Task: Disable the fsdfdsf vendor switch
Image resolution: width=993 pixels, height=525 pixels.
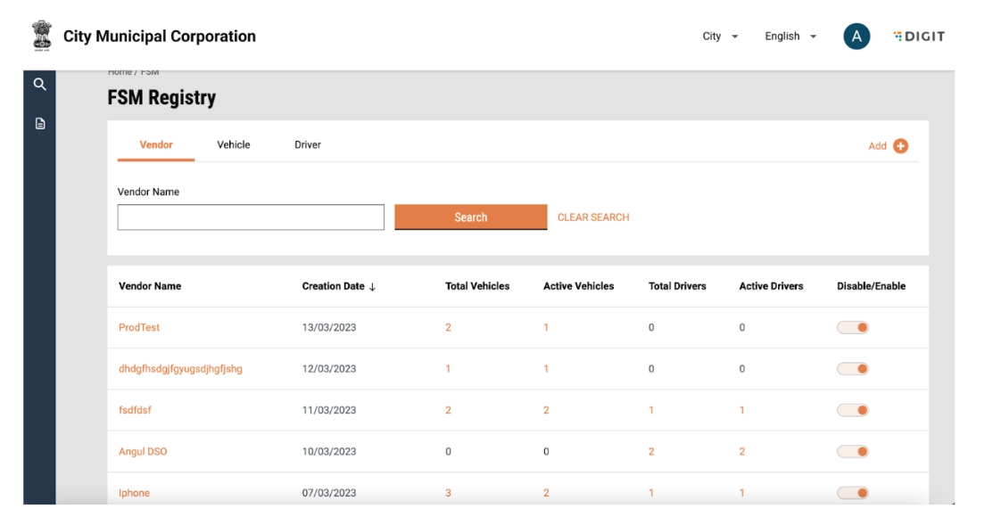Action: (x=853, y=411)
